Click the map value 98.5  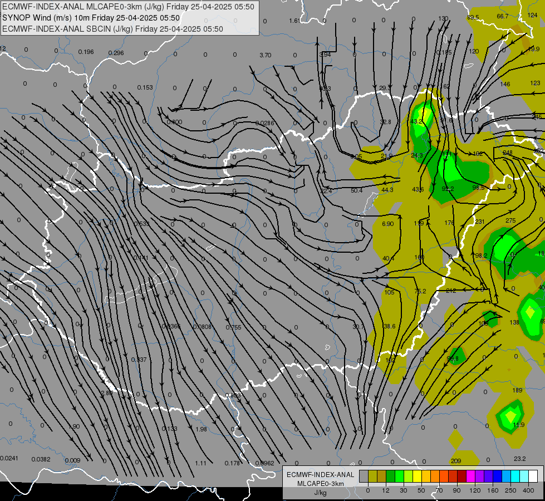tap(478, 188)
